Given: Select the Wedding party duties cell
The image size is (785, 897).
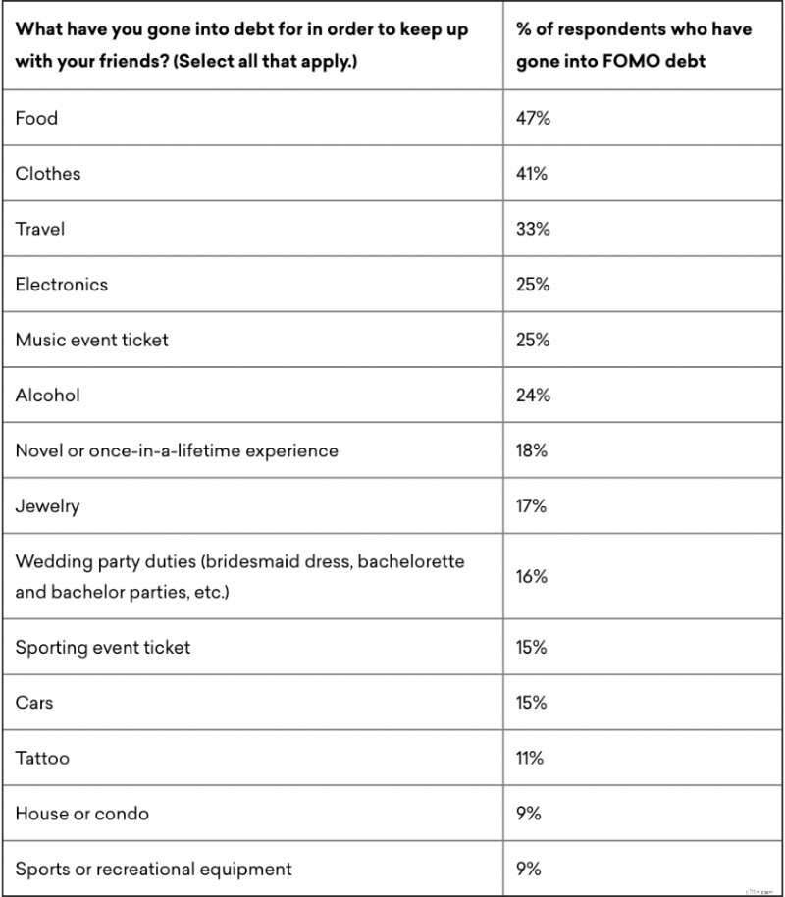Looking at the screenshot, I should point(239,577).
